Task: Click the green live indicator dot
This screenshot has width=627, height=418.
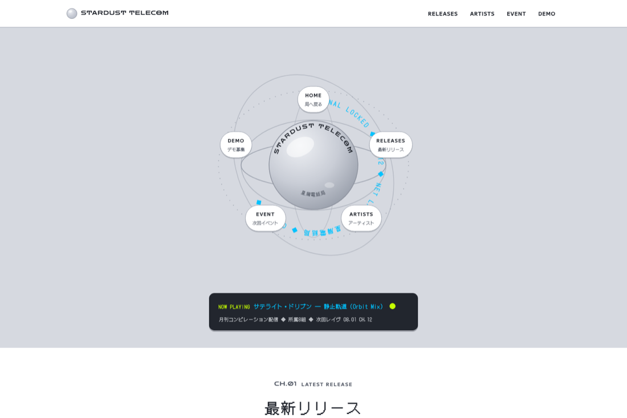Action: 392,306
